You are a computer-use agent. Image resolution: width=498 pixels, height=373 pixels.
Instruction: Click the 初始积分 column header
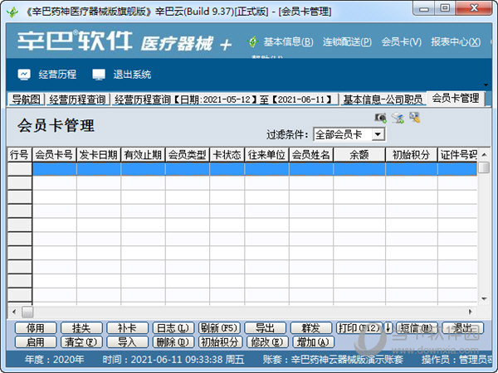coord(412,155)
